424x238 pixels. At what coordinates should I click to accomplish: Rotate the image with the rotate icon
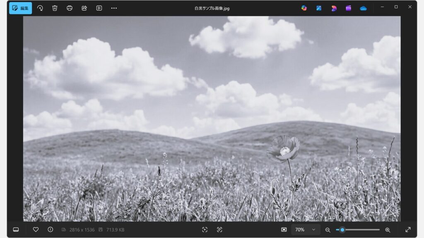click(x=40, y=8)
